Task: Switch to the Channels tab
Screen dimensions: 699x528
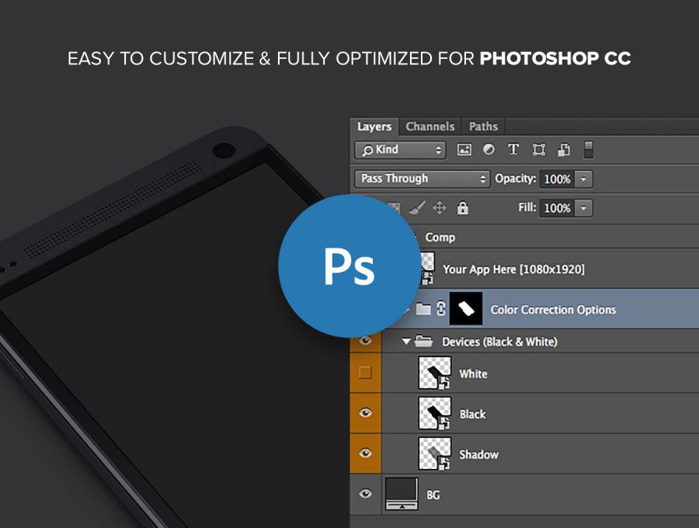Action: [x=429, y=127]
